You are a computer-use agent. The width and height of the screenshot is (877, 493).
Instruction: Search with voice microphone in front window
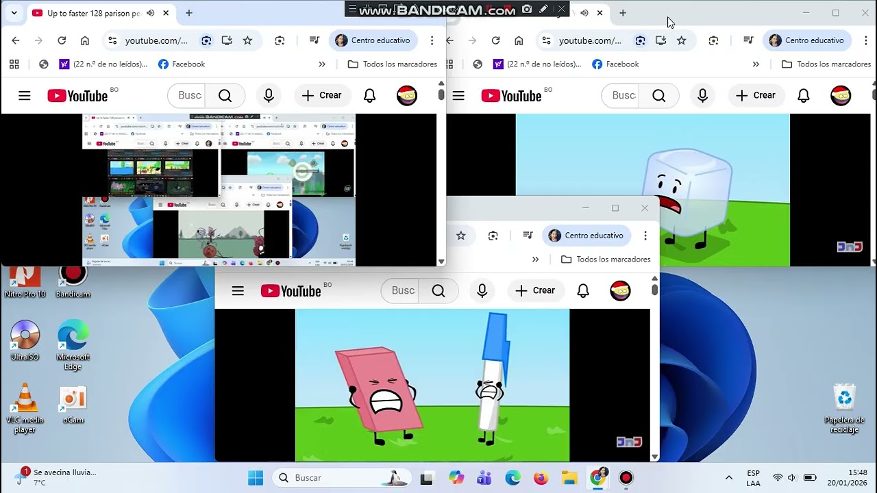coord(482,291)
